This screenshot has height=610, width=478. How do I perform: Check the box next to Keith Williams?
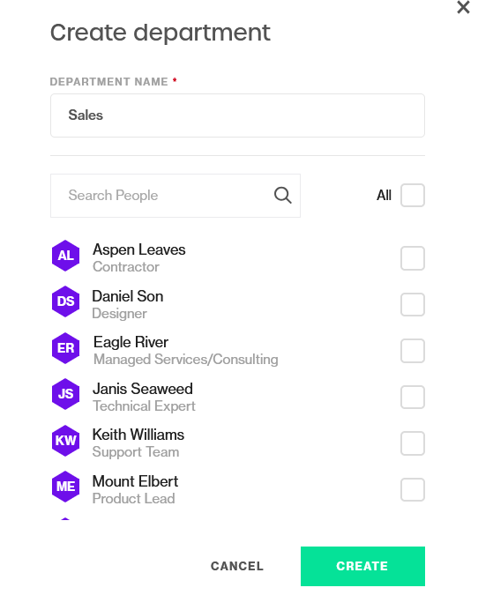point(413,443)
